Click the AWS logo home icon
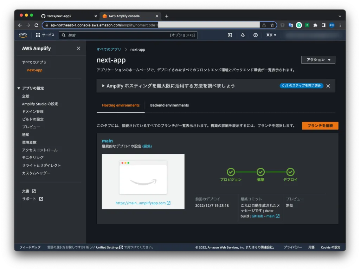360x270 pixels. 23,35
